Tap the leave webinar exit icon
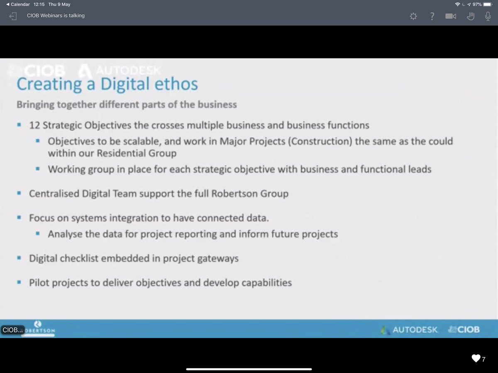The height and width of the screenshot is (373, 498). (14, 16)
